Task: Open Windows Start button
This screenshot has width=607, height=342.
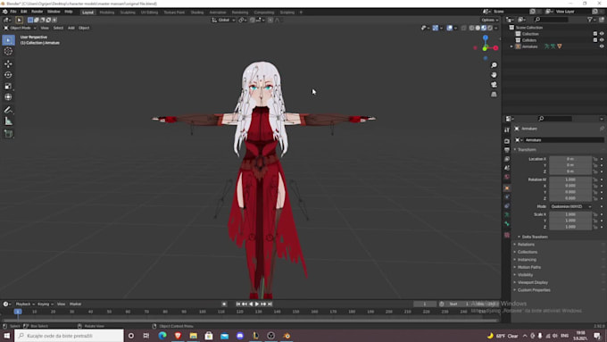Action: (x=6, y=336)
